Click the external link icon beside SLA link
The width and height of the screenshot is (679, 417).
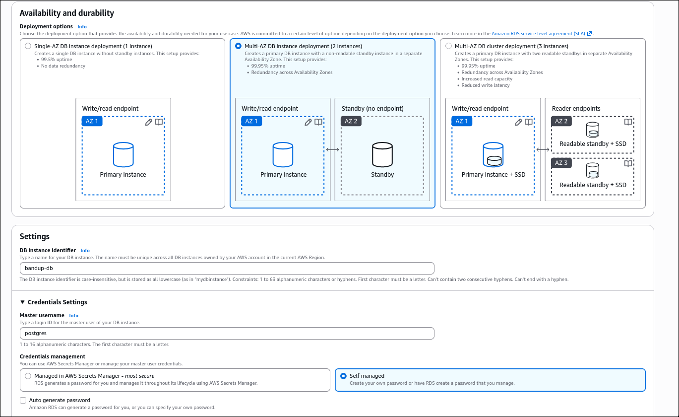coord(589,34)
